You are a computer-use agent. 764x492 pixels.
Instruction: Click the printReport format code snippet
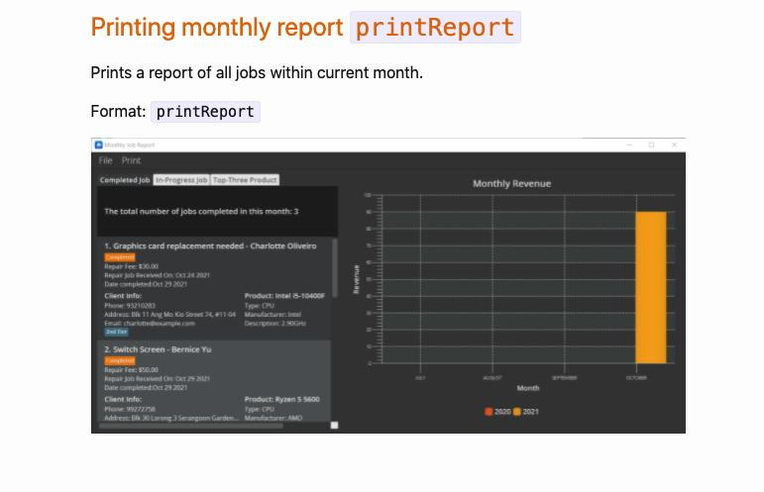(x=205, y=112)
